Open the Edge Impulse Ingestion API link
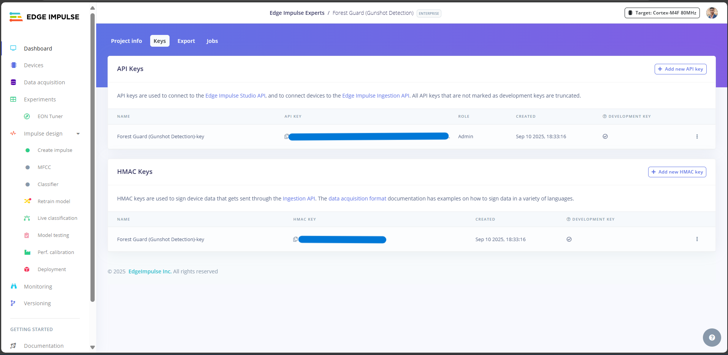This screenshot has height=355, width=728. [376, 96]
